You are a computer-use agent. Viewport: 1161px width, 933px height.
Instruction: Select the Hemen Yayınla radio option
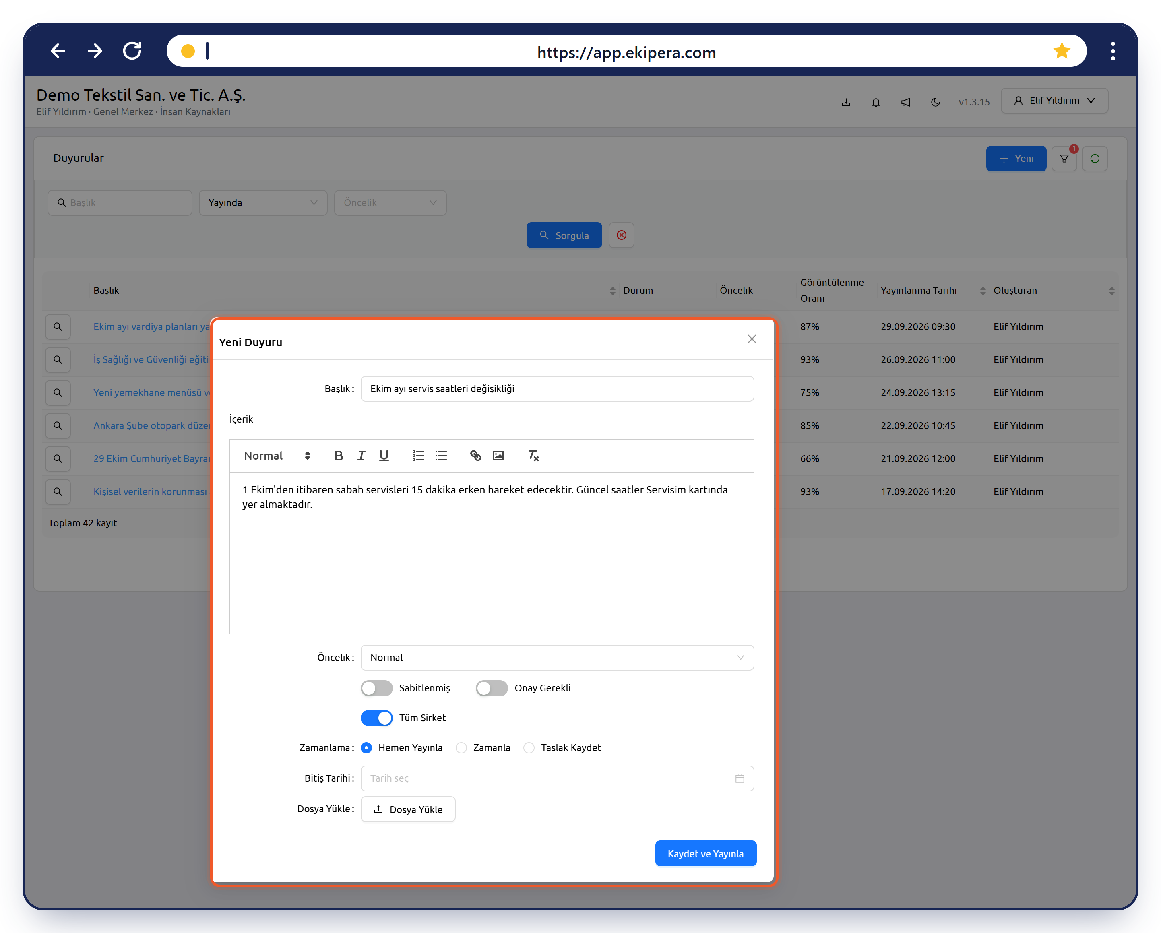coord(366,747)
